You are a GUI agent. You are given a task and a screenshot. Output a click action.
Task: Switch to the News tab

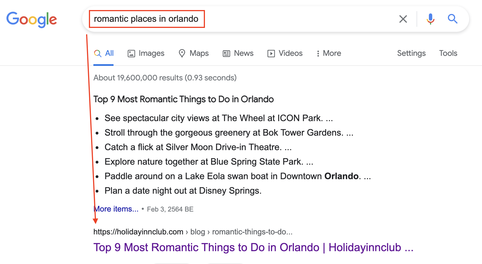[238, 53]
